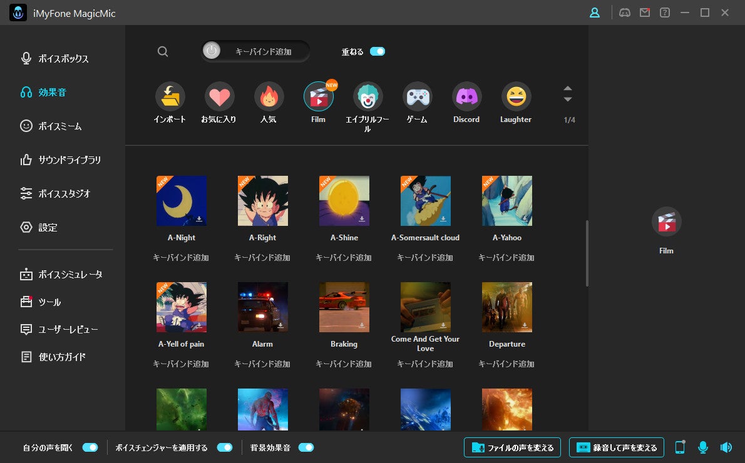Screen dimensions: 745x463
Task: Turn off 背景効果音 toggle
Action: (x=306, y=447)
